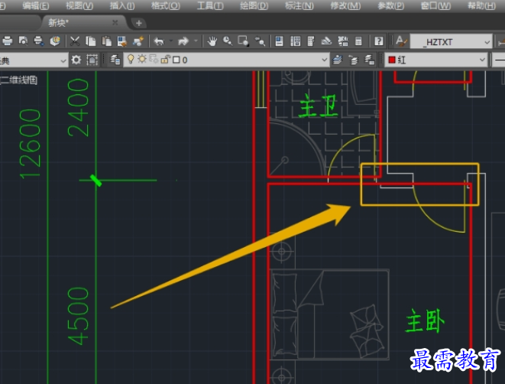Image resolution: width=505 pixels, height=384 pixels.
Task: Open the Properties palette icon
Action: (279, 41)
